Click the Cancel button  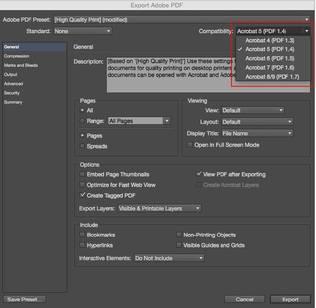(x=245, y=299)
